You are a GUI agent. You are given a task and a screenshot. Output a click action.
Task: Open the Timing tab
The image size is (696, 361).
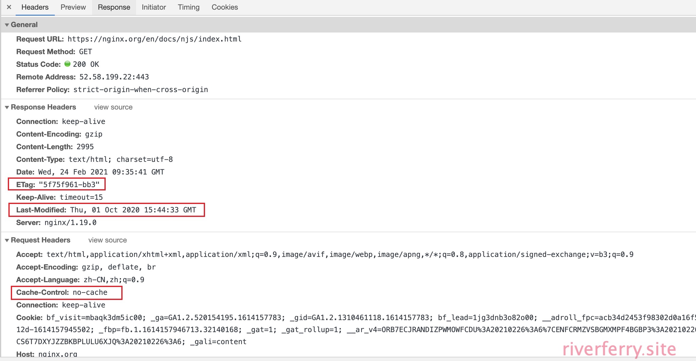pyautogui.click(x=188, y=7)
